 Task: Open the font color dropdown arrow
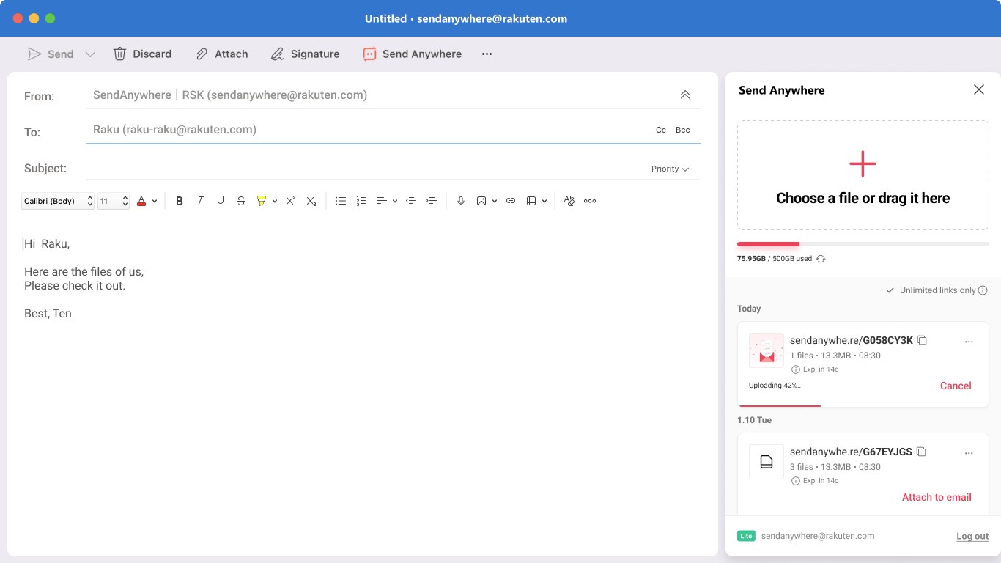click(155, 201)
